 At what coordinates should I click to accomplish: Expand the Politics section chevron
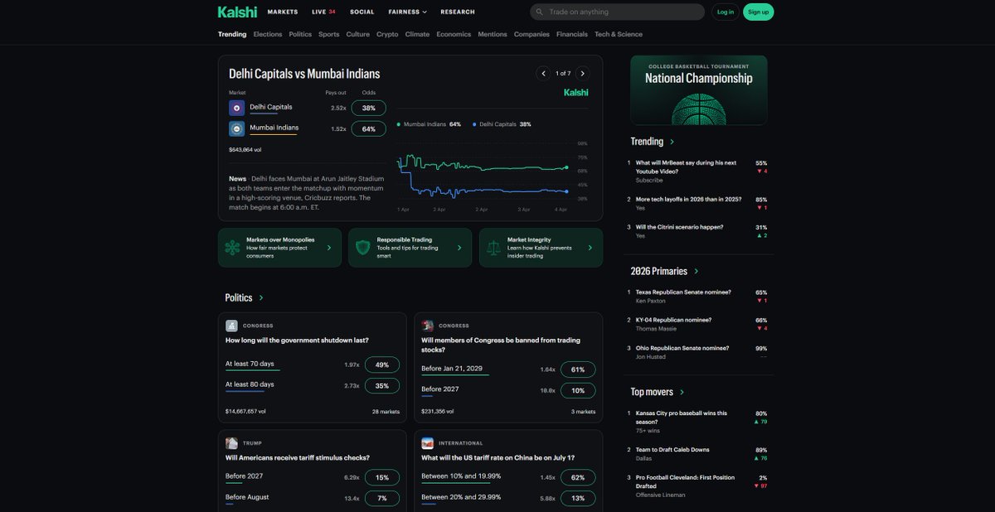[x=261, y=297]
